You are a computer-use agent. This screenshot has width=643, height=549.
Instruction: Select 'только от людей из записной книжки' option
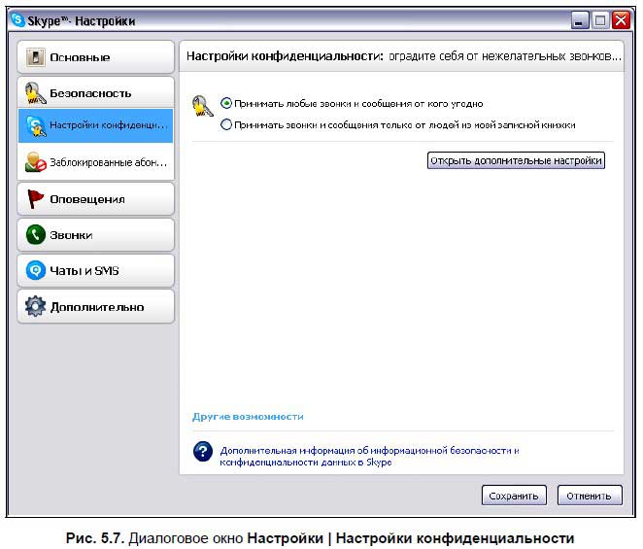[226, 124]
